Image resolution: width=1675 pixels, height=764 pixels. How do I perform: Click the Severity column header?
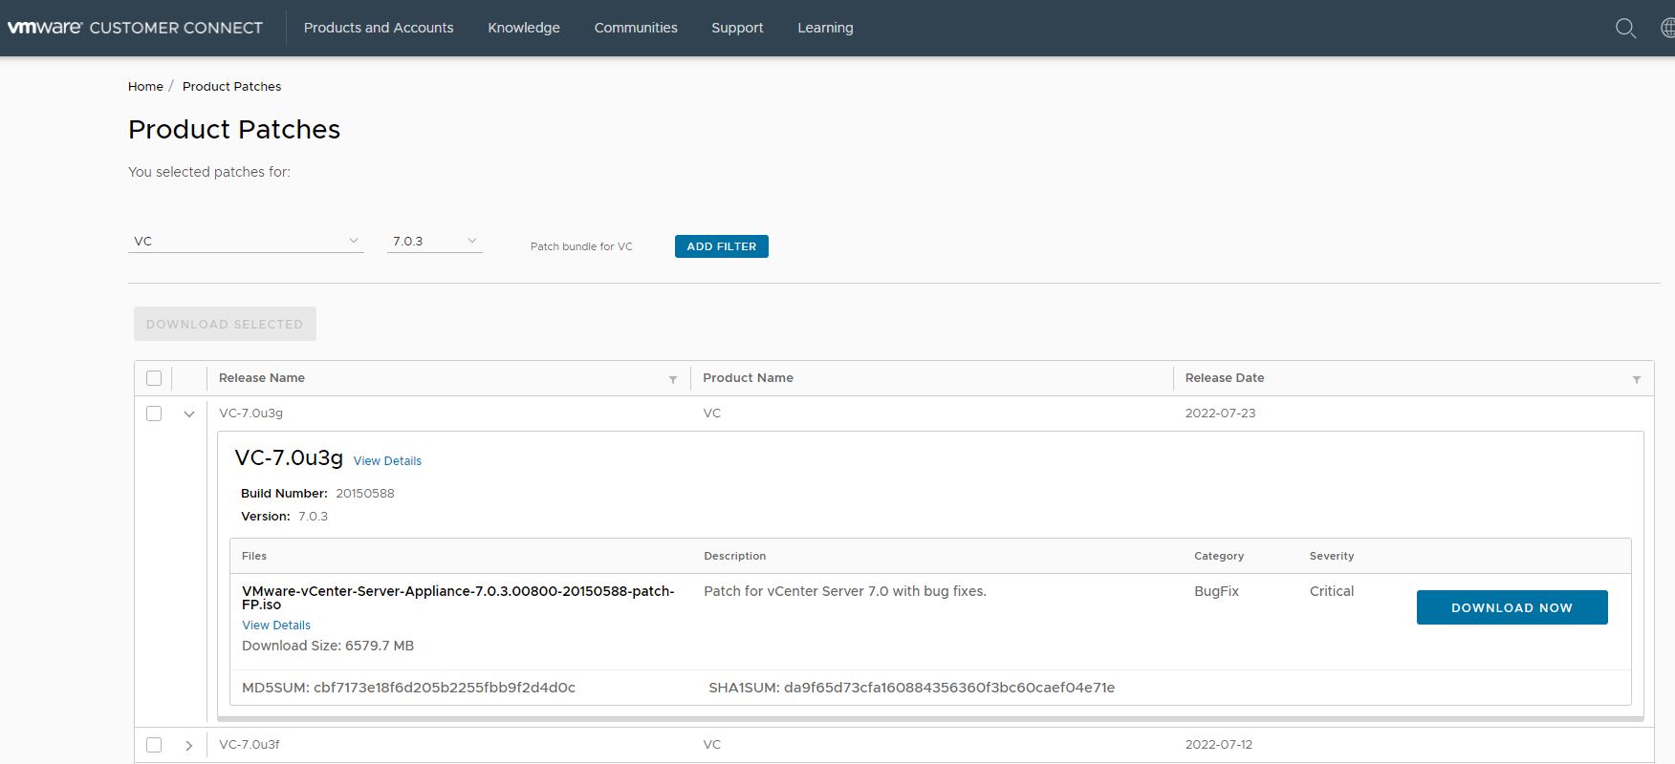1332,556
